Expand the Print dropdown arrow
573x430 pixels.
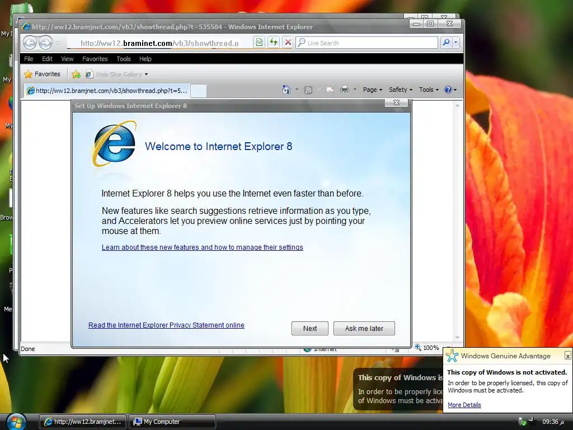pos(355,90)
